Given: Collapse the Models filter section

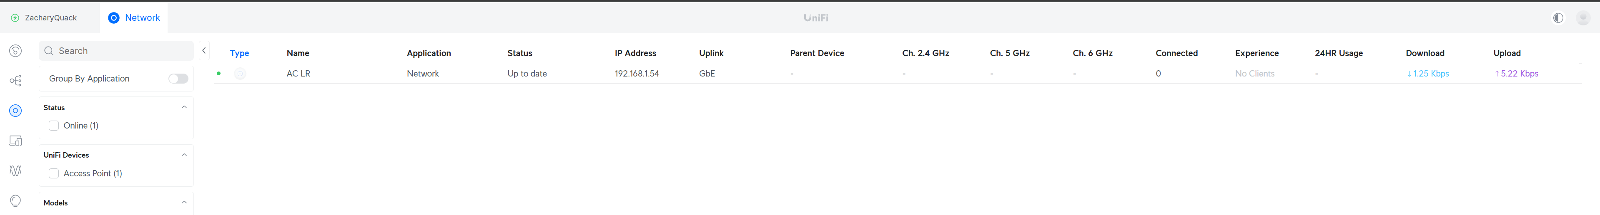Looking at the screenshot, I should tap(184, 203).
